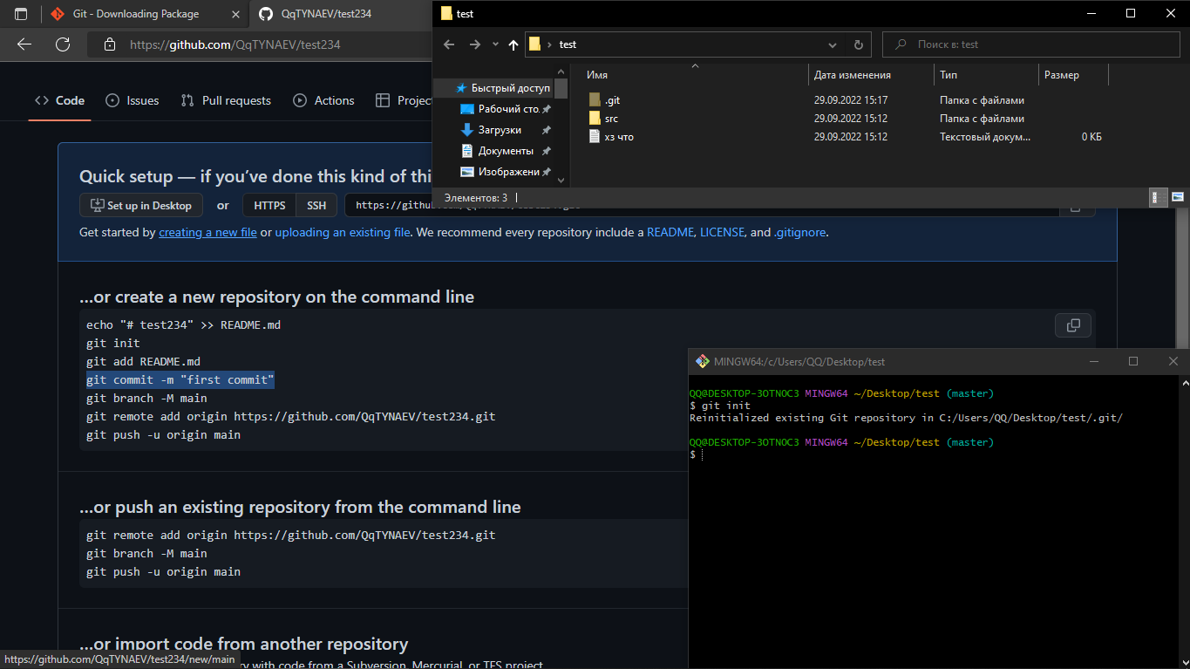1190x669 pixels.
Task: Click the Explorer title bar folder icon
Action: click(x=446, y=13)
